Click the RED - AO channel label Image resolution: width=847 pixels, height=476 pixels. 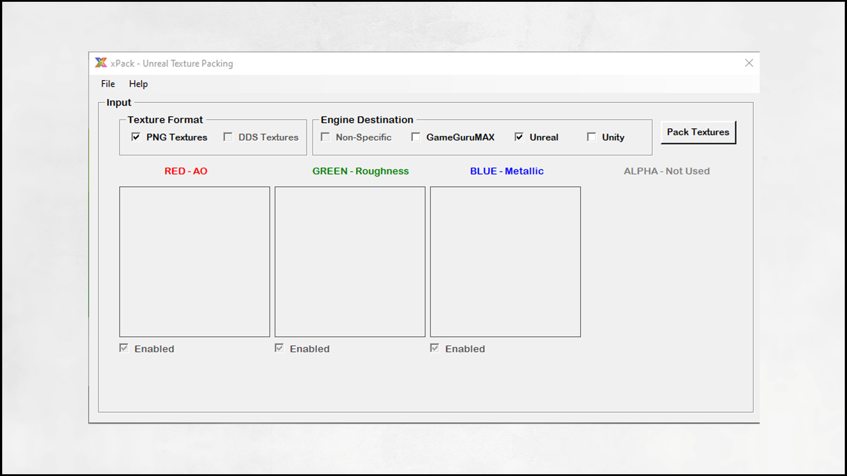186,171
